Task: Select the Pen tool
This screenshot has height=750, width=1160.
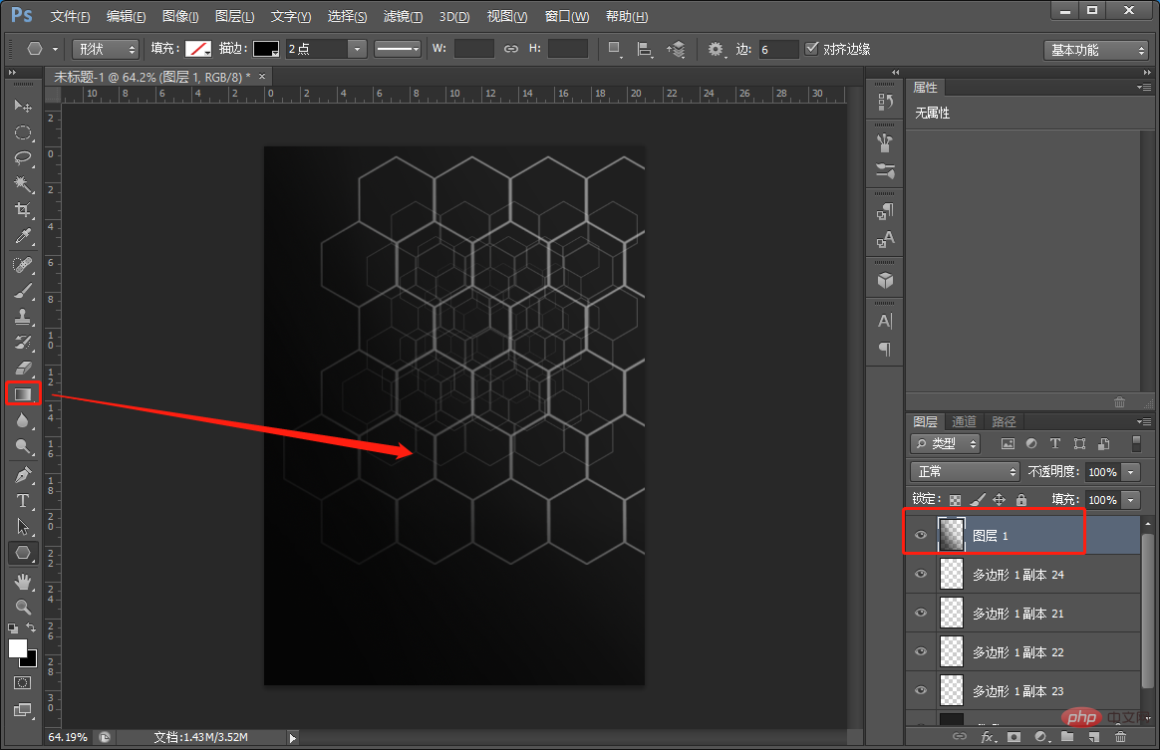Action: (x=23, y=475)
